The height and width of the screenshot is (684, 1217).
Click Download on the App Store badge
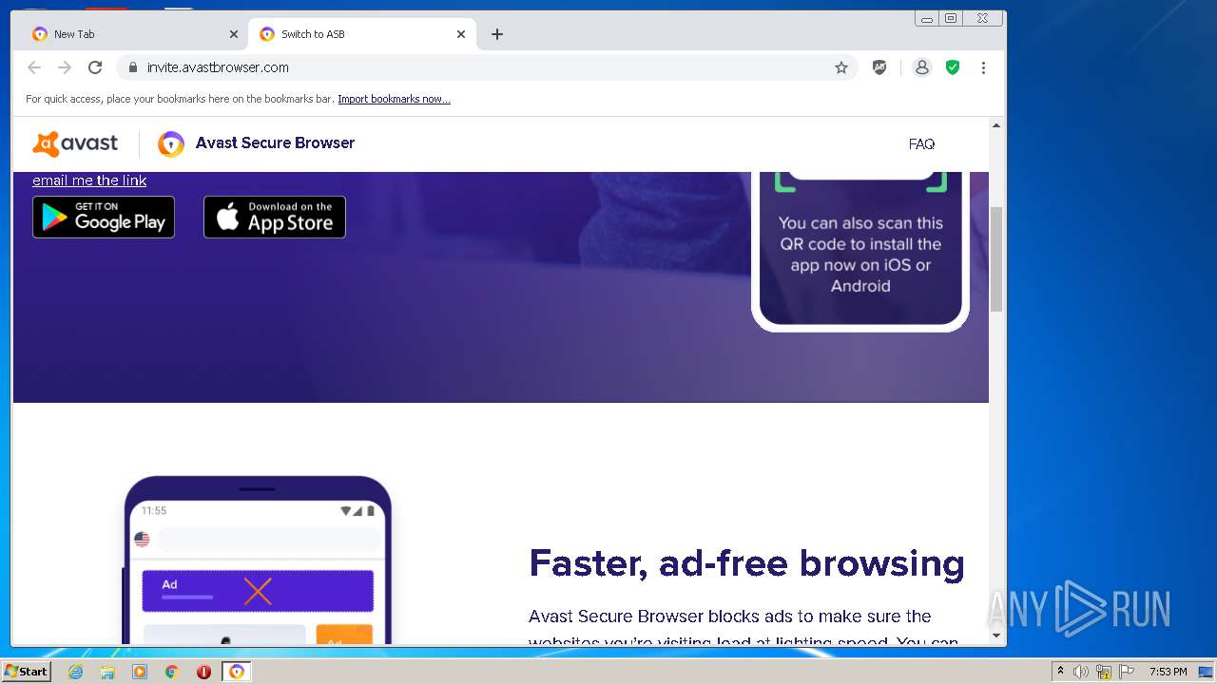pos(275,217)
